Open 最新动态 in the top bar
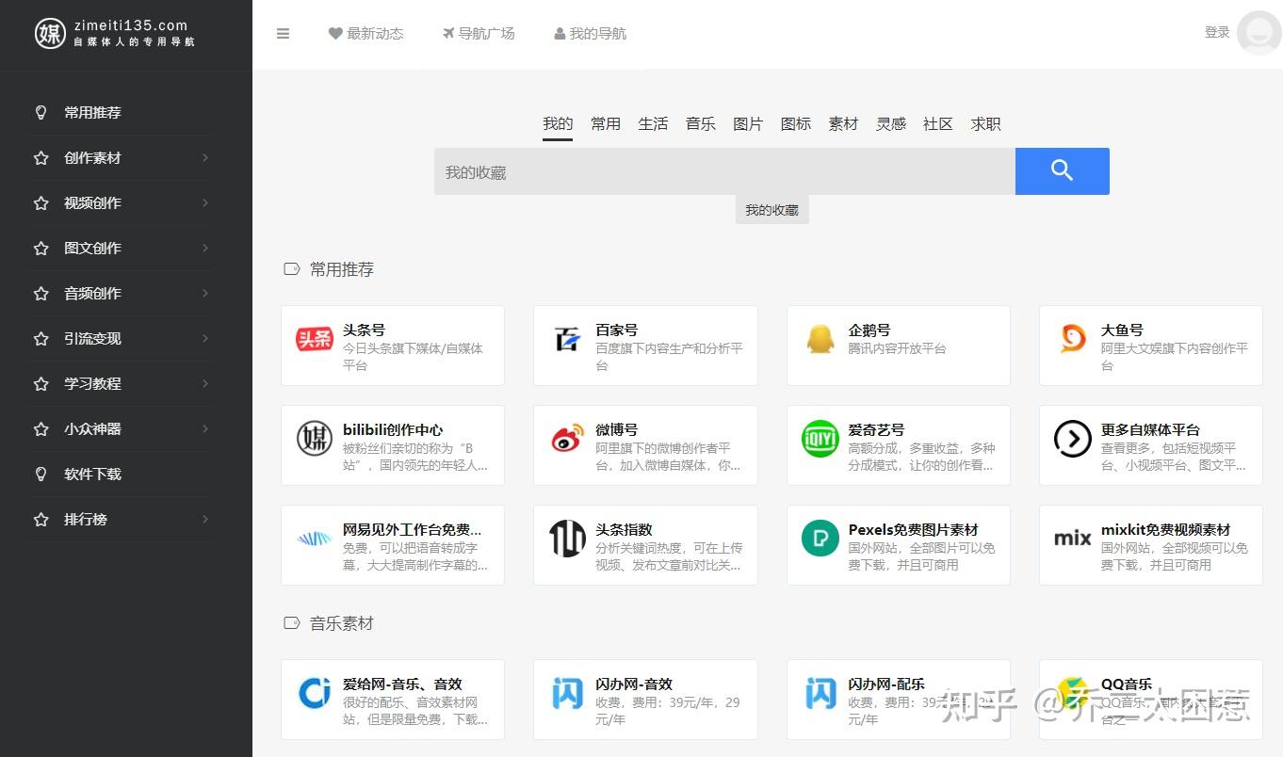The width and height of the screenshot is (1283, 757). 365,34
